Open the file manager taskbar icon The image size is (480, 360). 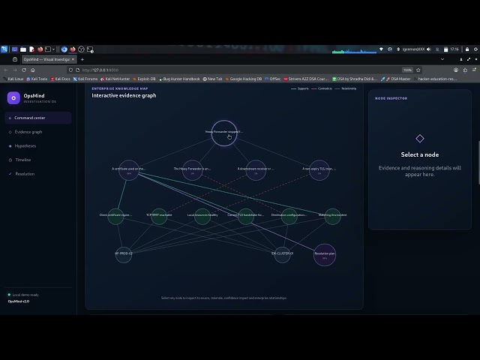pos(23,49)
